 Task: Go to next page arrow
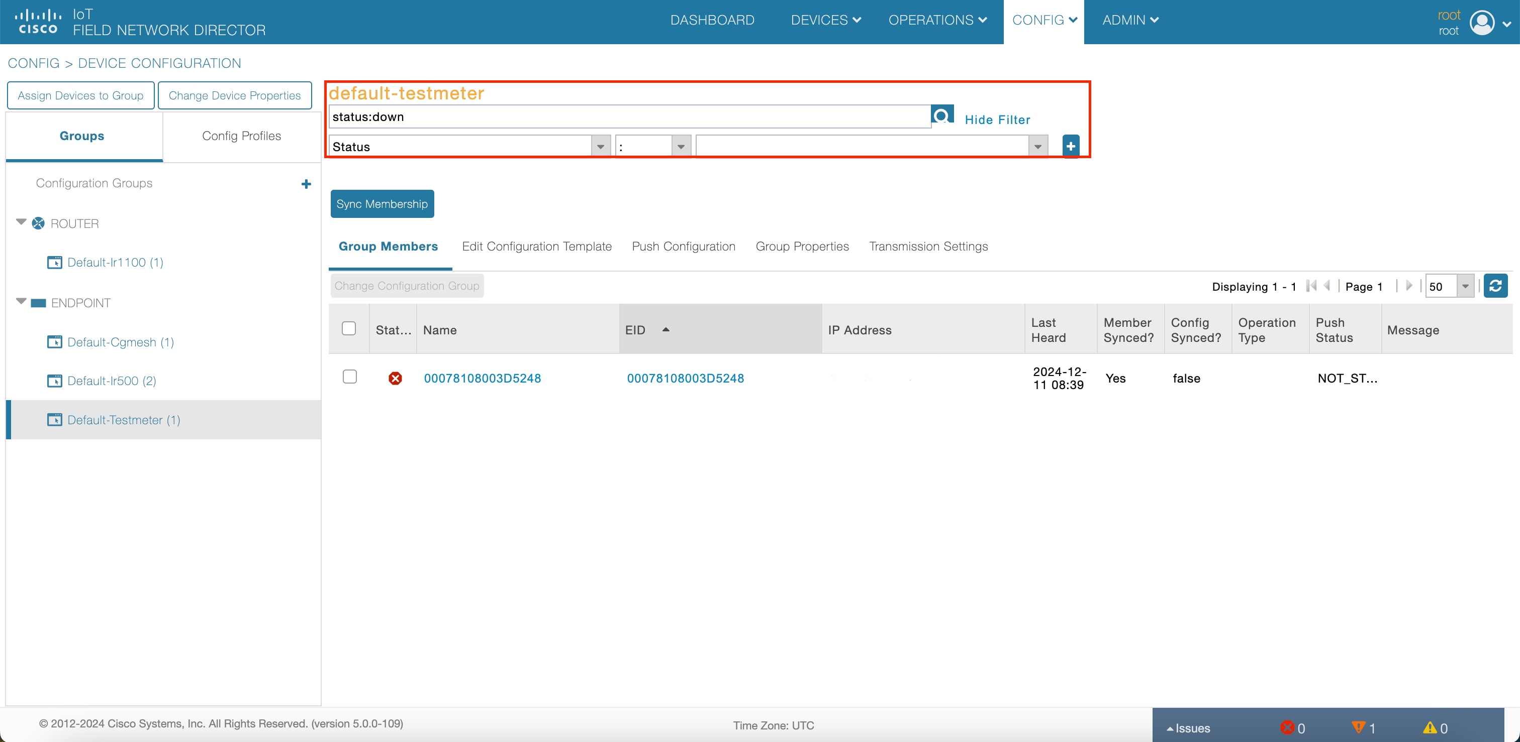[1409, 286]
